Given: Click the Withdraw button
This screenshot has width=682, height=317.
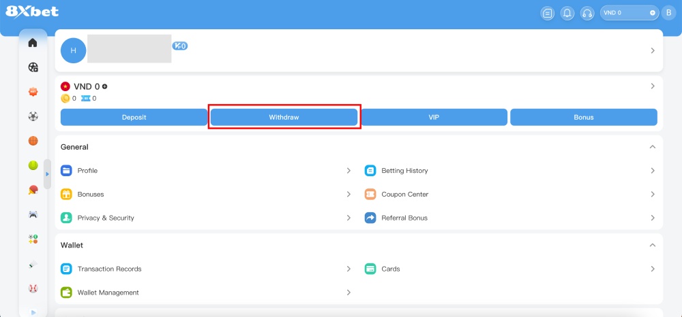Looking at the screenshot, I should pos(284,117).
